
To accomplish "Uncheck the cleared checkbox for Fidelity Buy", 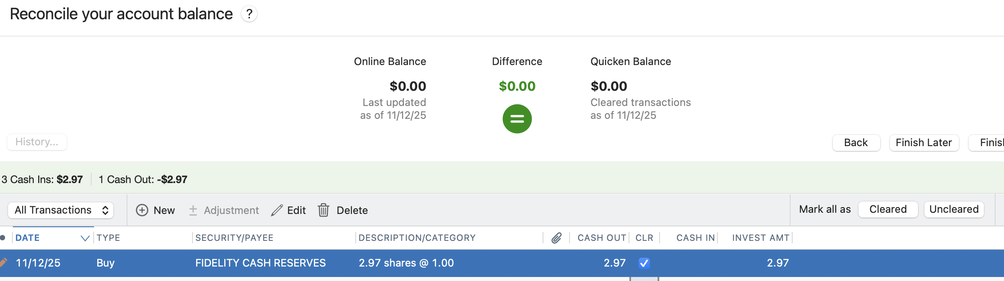I will 644,263.
